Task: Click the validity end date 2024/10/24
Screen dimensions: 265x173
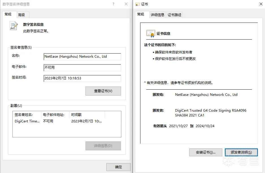Action: (205, 126)
